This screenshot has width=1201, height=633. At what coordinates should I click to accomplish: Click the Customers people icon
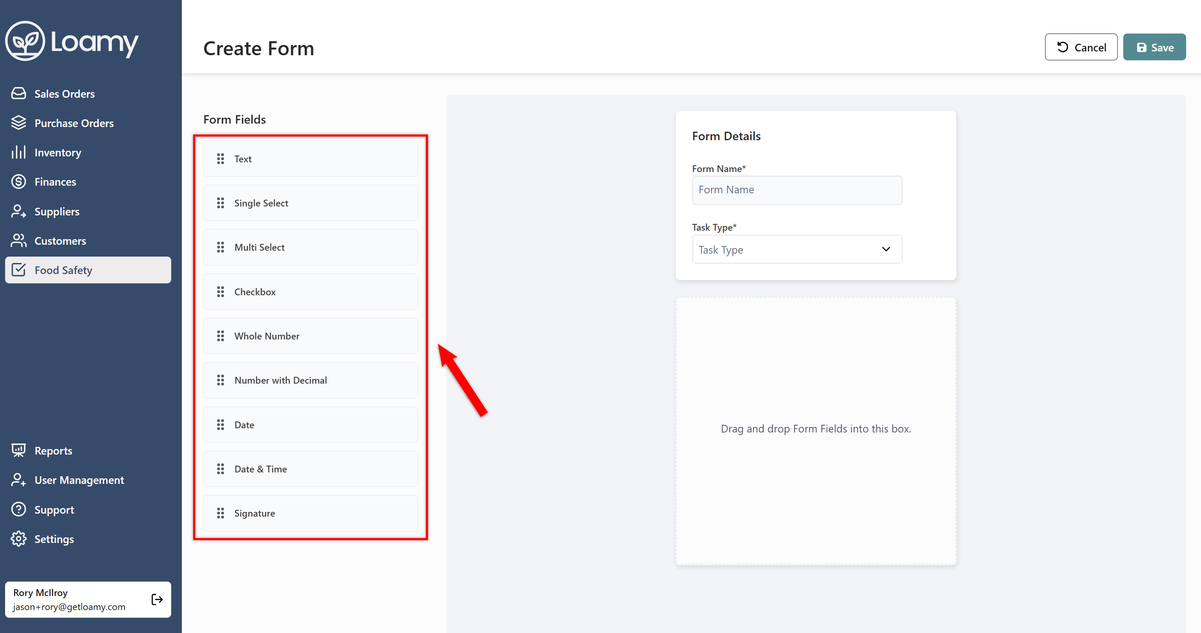pos(19,240)
